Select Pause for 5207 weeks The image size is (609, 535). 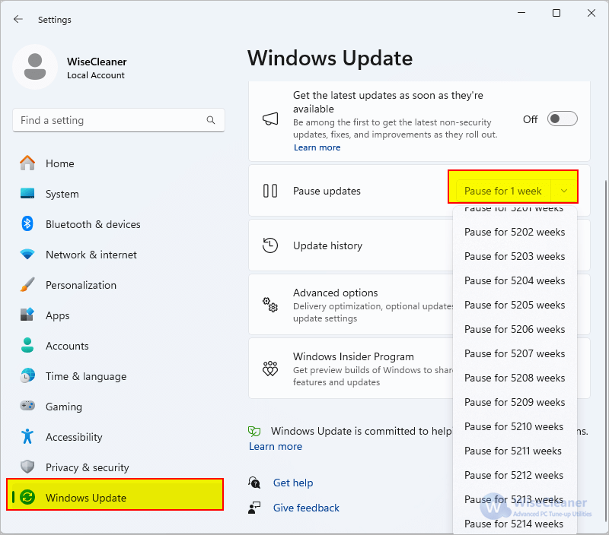(x=515, y=353)
